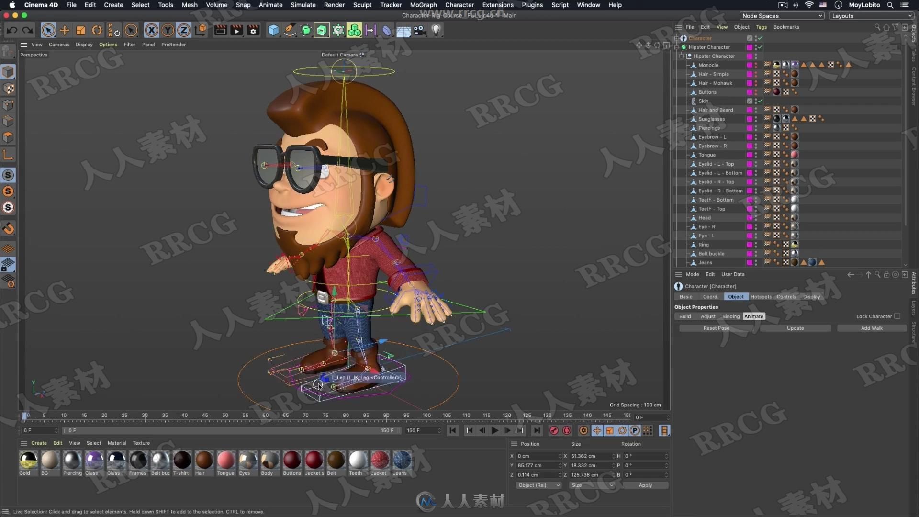Open the viewport hamburger menu
This screenshot has width=919, height=517.
pos(23,45)
